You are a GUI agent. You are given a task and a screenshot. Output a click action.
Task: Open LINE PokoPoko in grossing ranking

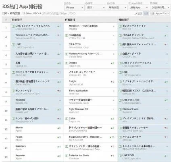tap(131, 100)
